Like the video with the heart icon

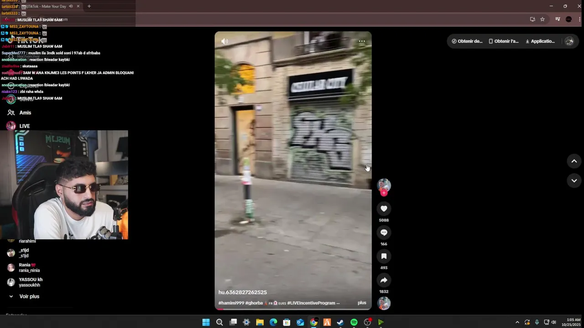(384, 209)
